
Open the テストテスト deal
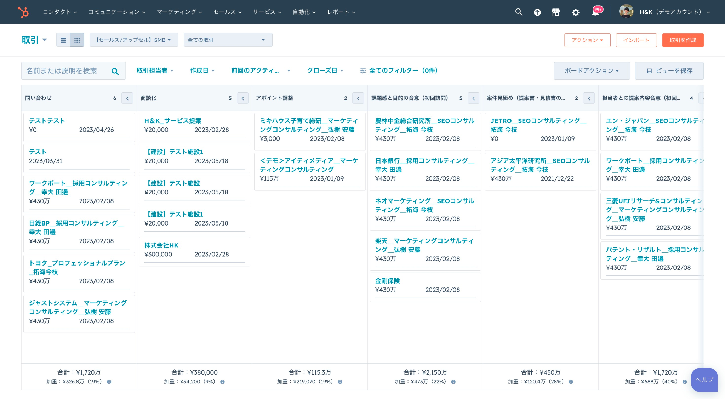pos(47,121)
